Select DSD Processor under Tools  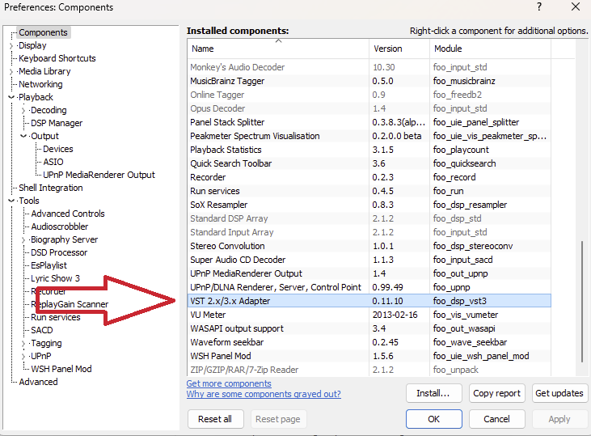click(x=59, y=252)
